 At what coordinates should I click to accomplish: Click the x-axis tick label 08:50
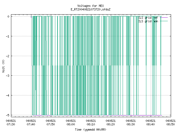coord(170,124)
